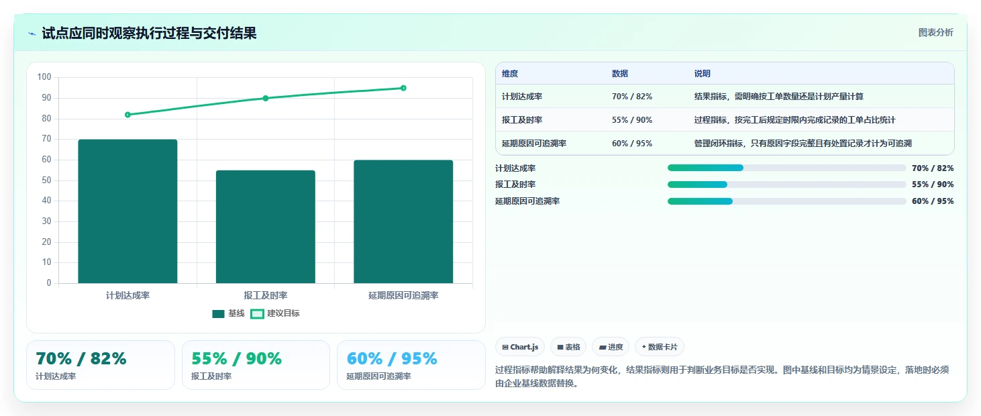Click the target line point at 95
Screen dimensions: 981x416
pos(403,88)
